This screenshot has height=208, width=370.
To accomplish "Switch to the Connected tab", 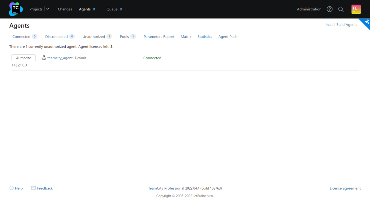I will [x=21, y=37].
